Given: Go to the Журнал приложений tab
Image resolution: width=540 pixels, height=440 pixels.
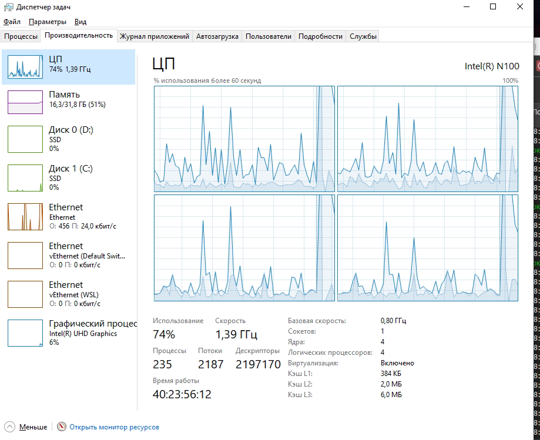Looking at the screenshot, I should (155, 36).
